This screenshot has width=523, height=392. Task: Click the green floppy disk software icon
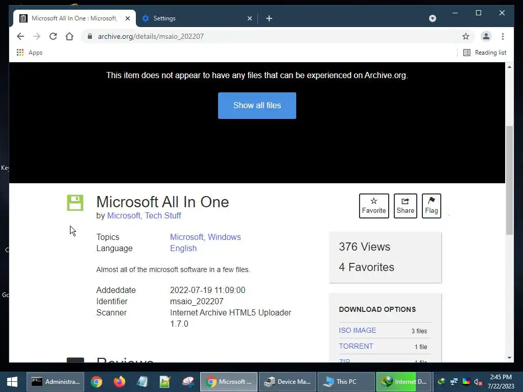point(75,203)
